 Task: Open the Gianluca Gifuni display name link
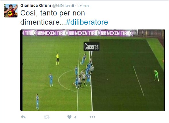point(36,5)
